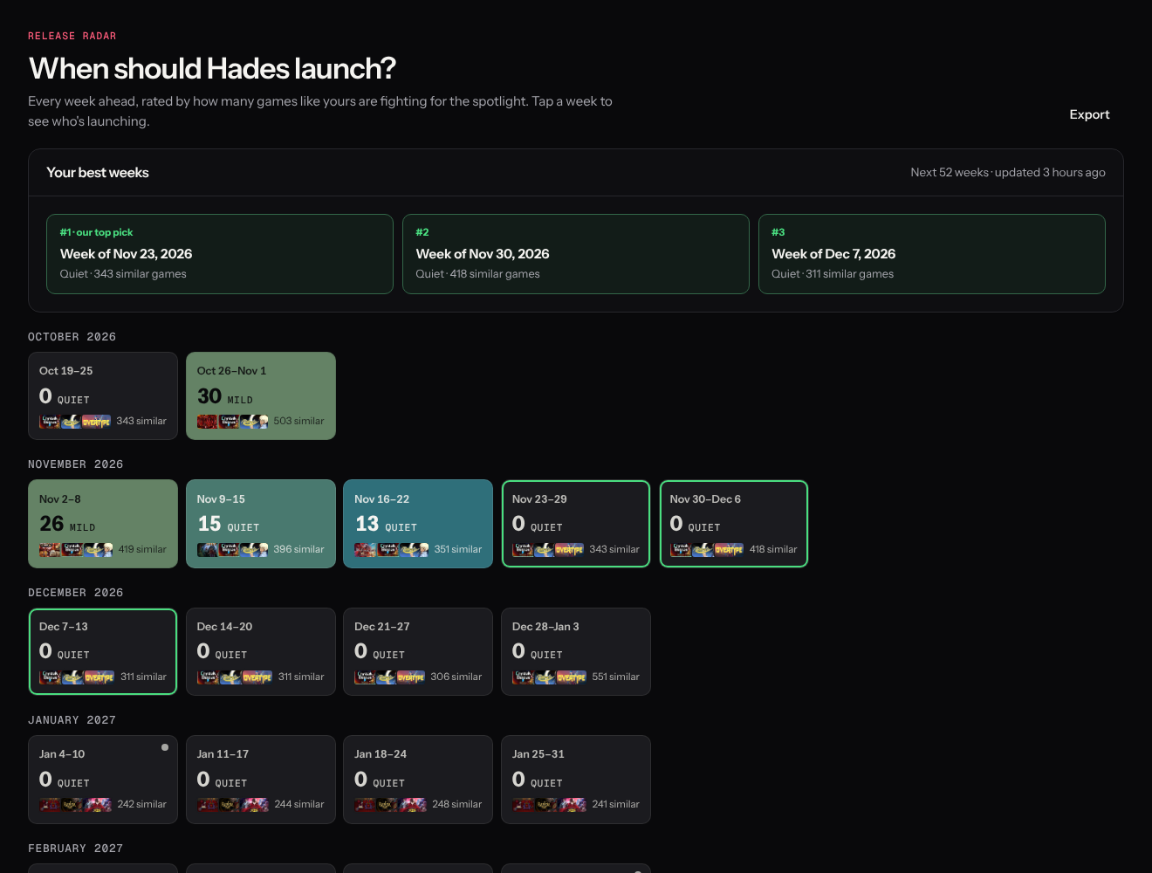Viewport: 1152px width, 873px height.
Task: Open the pink third thumbnail in Jan 4–10 card
Action: click(98, 804)
